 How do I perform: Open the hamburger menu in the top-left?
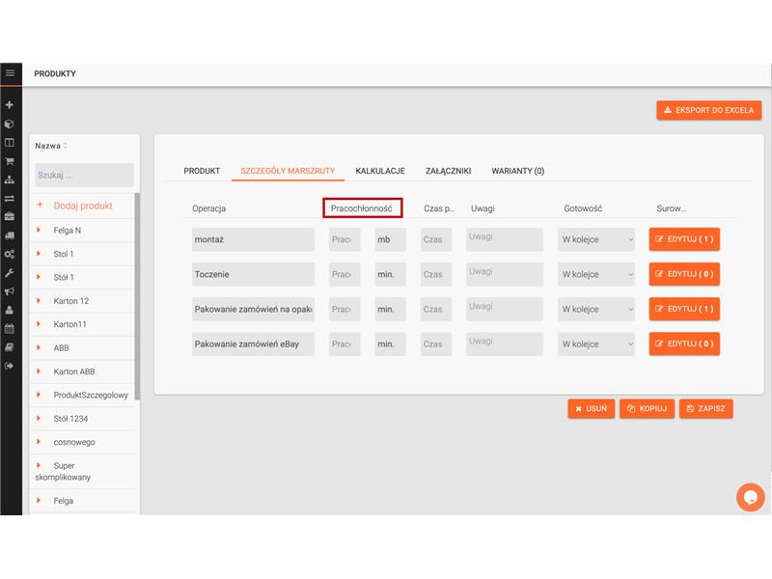click(10, 73)
